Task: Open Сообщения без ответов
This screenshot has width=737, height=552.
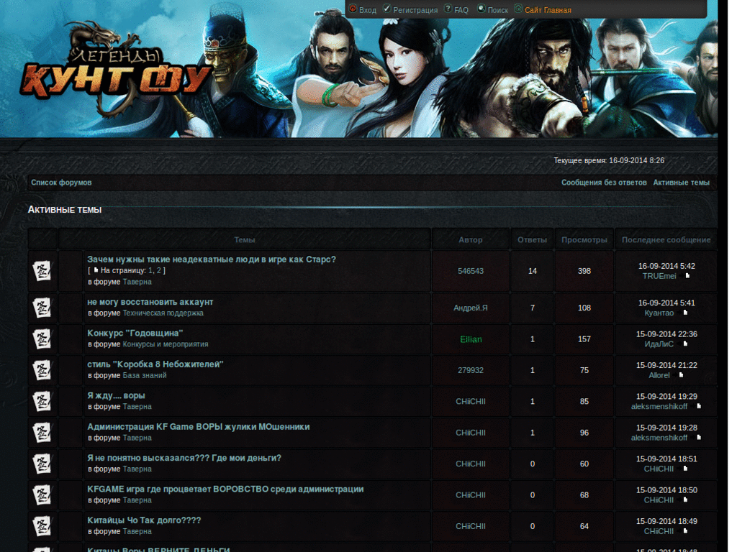Action: tap(604, 183)
